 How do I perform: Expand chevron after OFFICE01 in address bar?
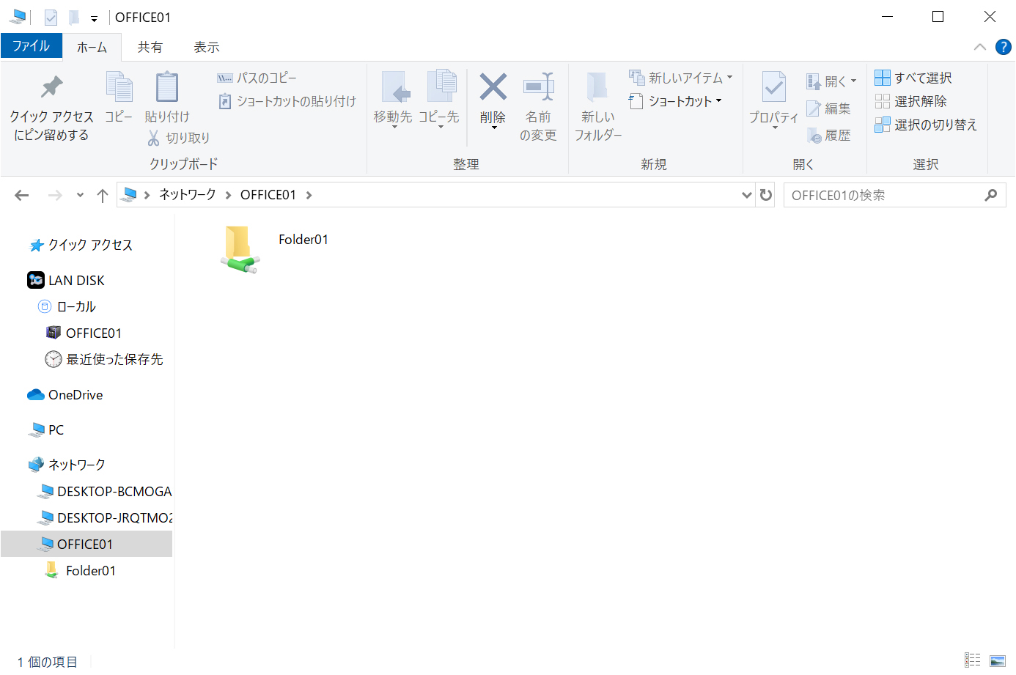(x=309, y=195)
